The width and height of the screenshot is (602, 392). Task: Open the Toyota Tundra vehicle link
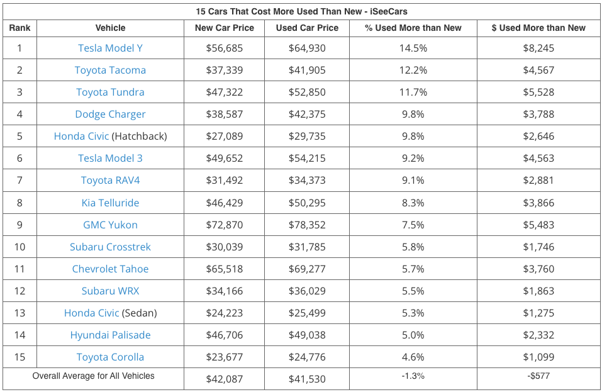(110, 92)
